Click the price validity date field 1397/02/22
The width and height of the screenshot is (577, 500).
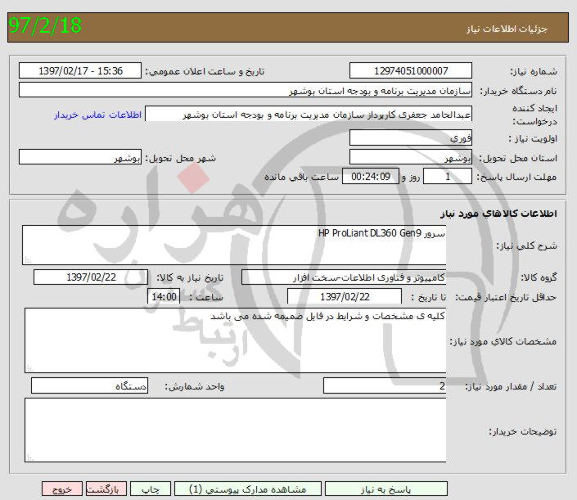pyautogui.click(x=345, y=296)
